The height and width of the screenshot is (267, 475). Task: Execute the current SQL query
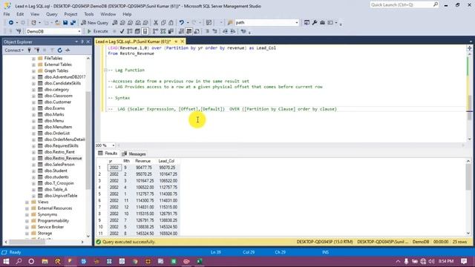click(97, 31)
